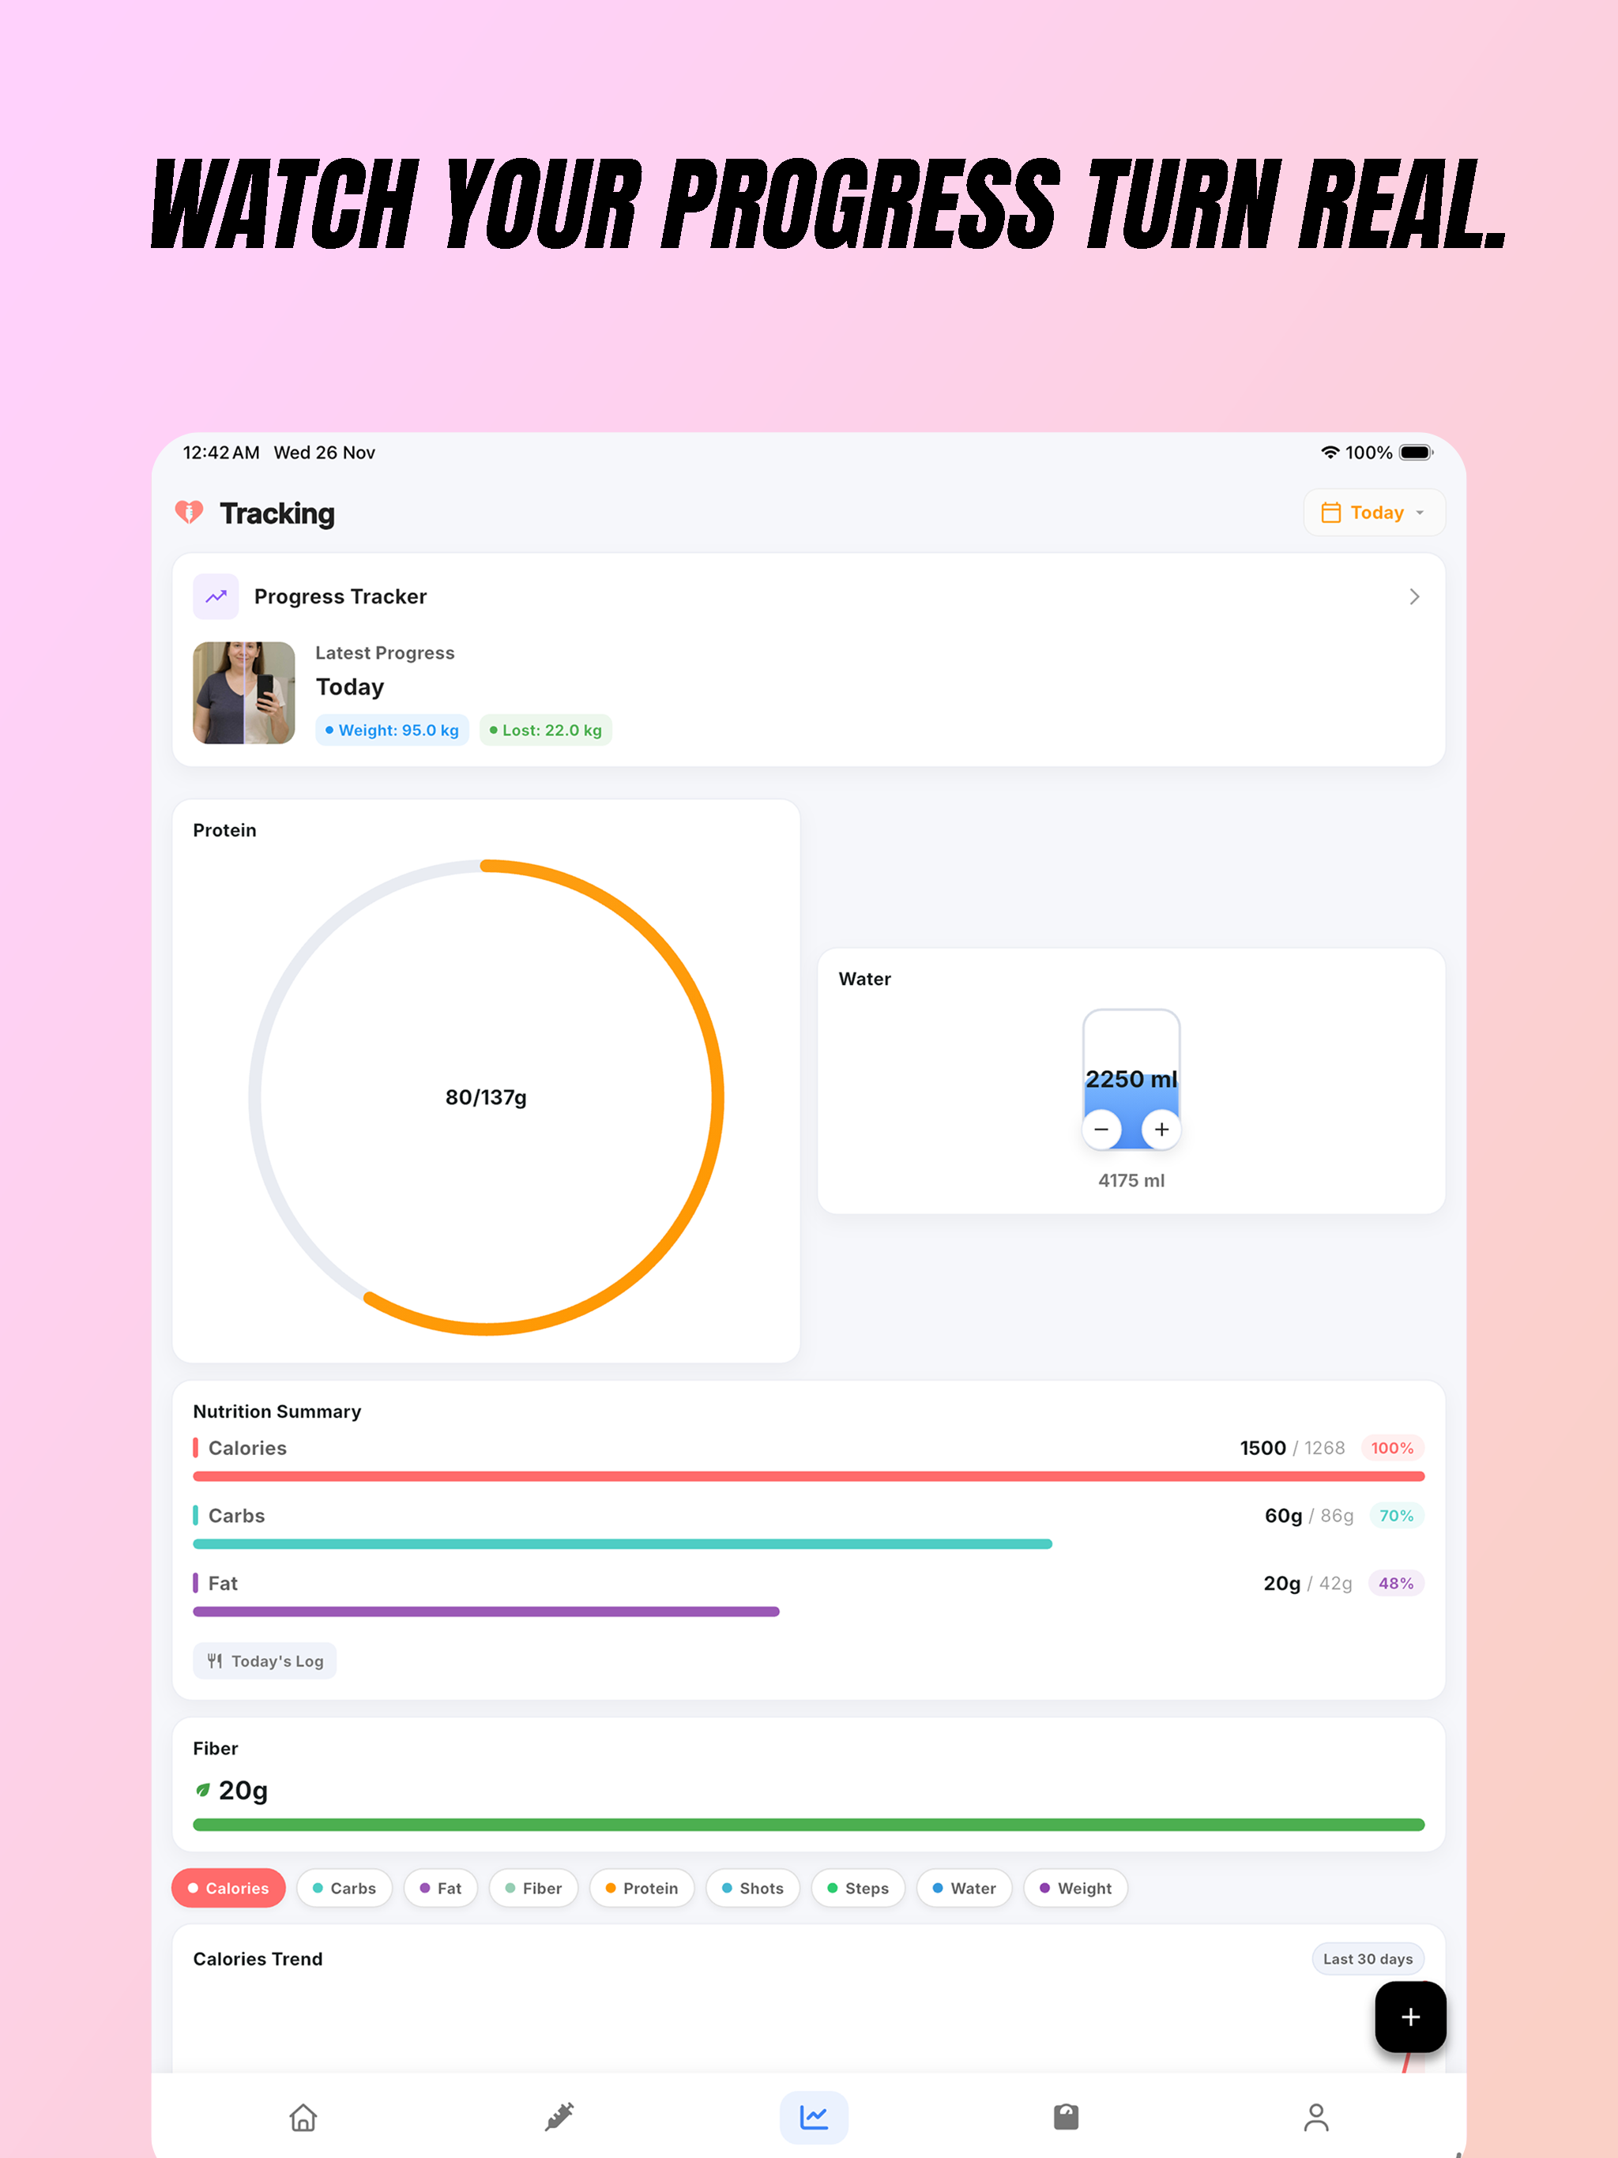Click the Last 30 days range selector

pyautogui.click(x=1368, y=1958)
